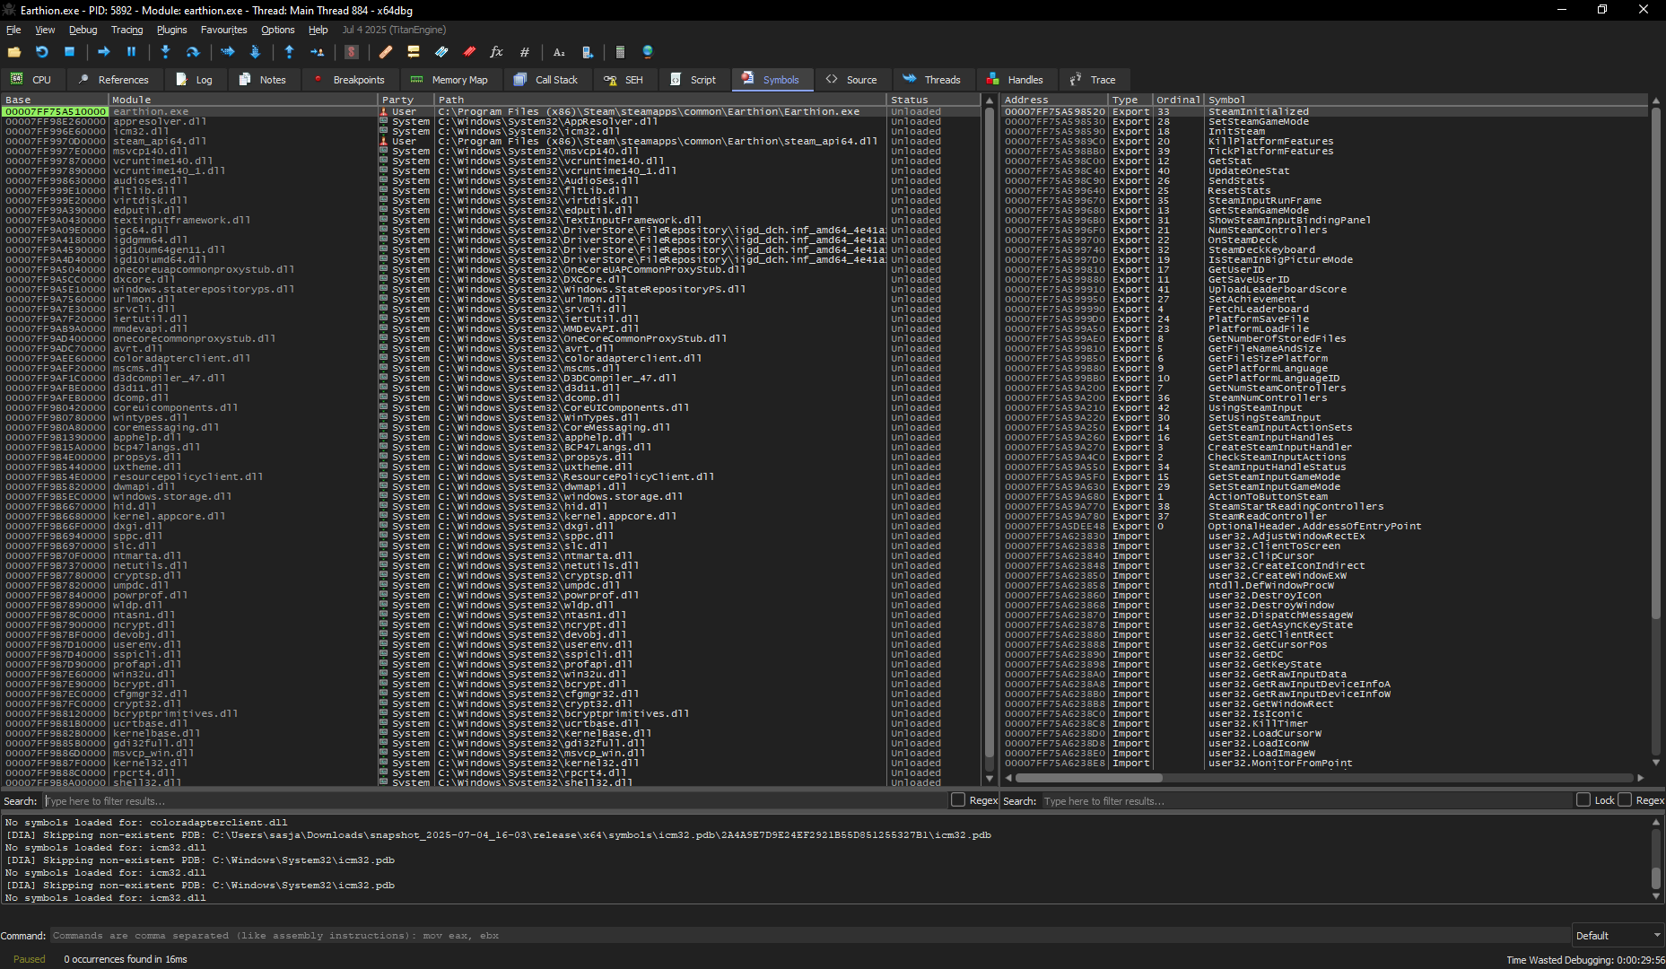The height and width of the screenshot is (969, 1666).
Task: Click the module list vertical scrollbar
Action: tap(990, 440)
